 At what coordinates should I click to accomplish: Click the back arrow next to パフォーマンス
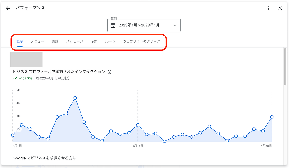[8, 8]
